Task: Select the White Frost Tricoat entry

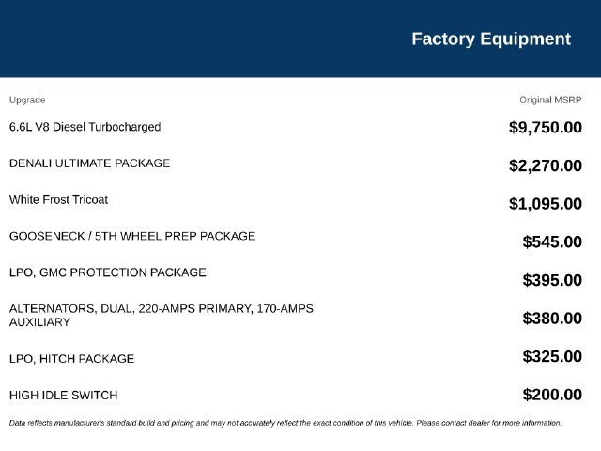Action: [x=58, y=200]
